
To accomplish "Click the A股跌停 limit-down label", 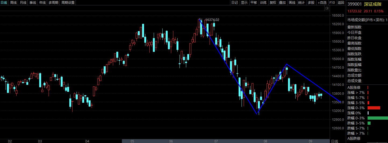I will click(354, 138).
